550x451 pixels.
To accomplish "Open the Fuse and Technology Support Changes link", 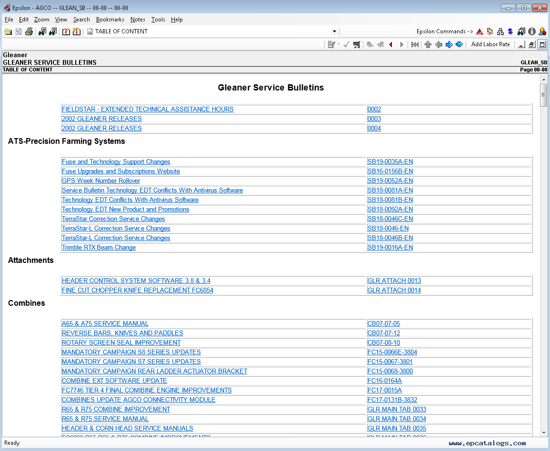I will [116, 161].
